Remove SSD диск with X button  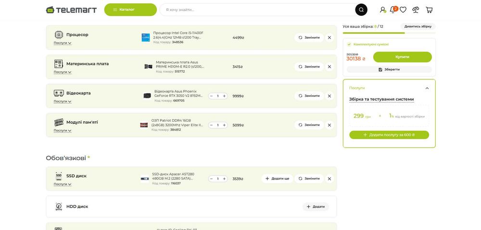tap(329, 179)
